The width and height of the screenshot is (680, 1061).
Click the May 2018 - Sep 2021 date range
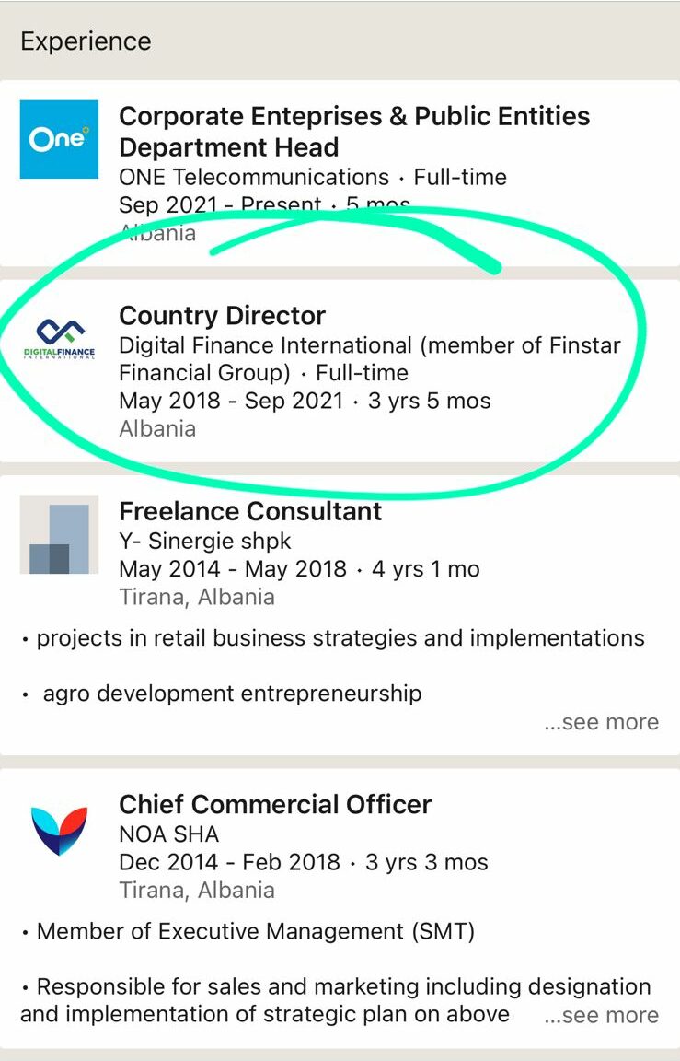(x=230, y=401)
